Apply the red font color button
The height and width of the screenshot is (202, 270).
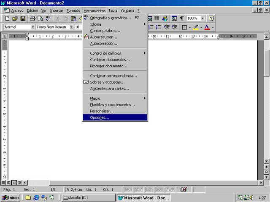(x=207, y=27)
